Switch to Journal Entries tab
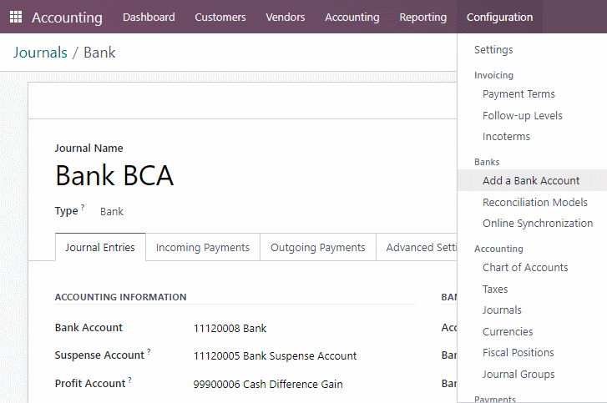607x403 pixels. (100, 247)
